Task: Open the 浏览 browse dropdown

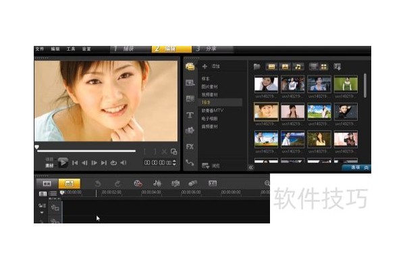Action: click(x=211, y=166)
